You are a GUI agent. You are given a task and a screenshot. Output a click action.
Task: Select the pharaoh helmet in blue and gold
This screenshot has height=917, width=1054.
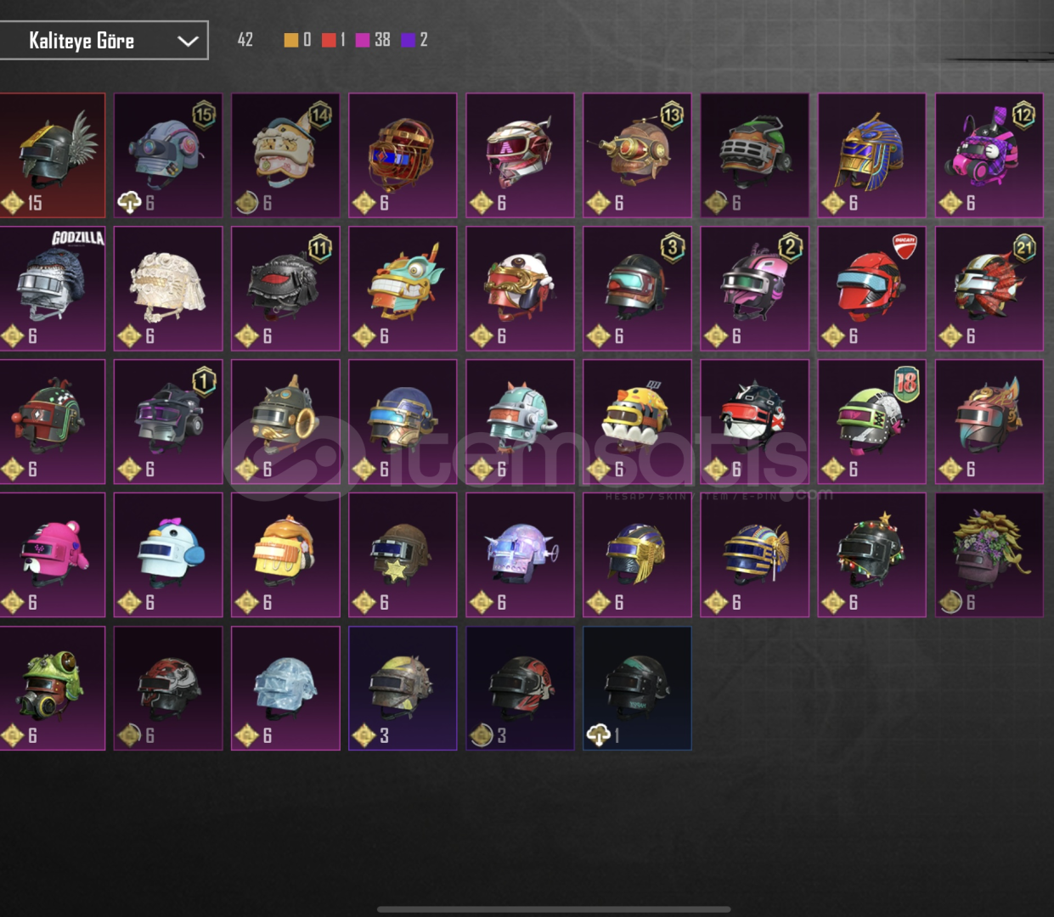[x=871, y=155]
